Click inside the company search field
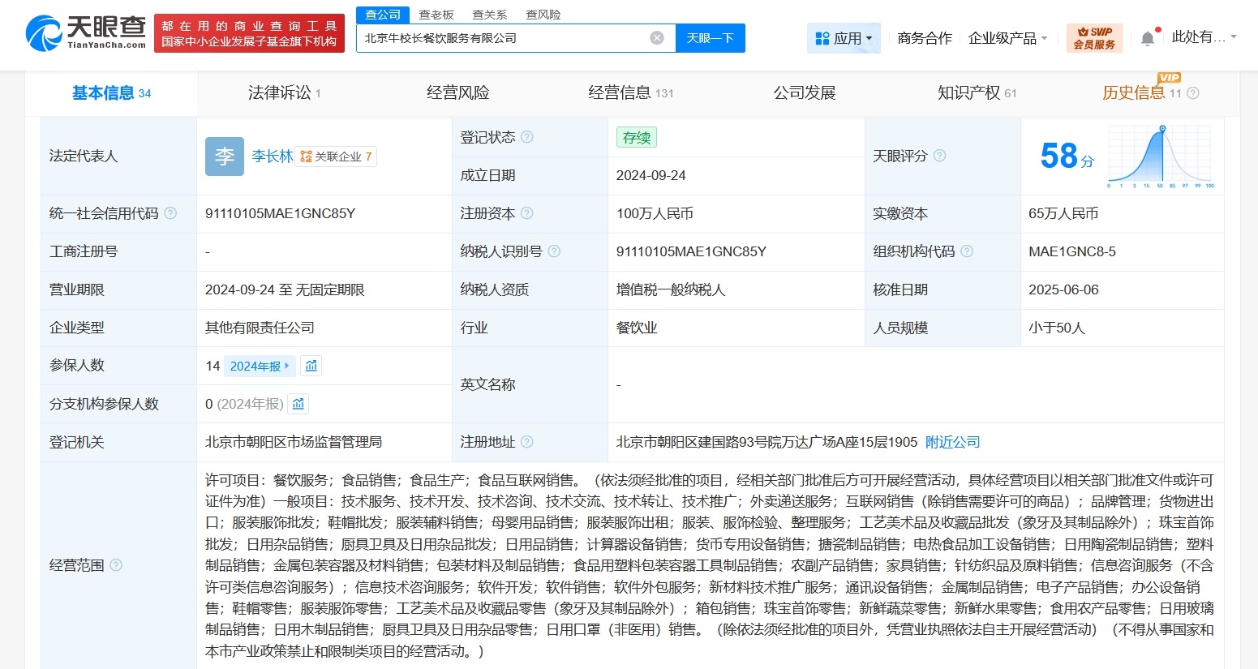1258x669 pixels. point(503,37)
